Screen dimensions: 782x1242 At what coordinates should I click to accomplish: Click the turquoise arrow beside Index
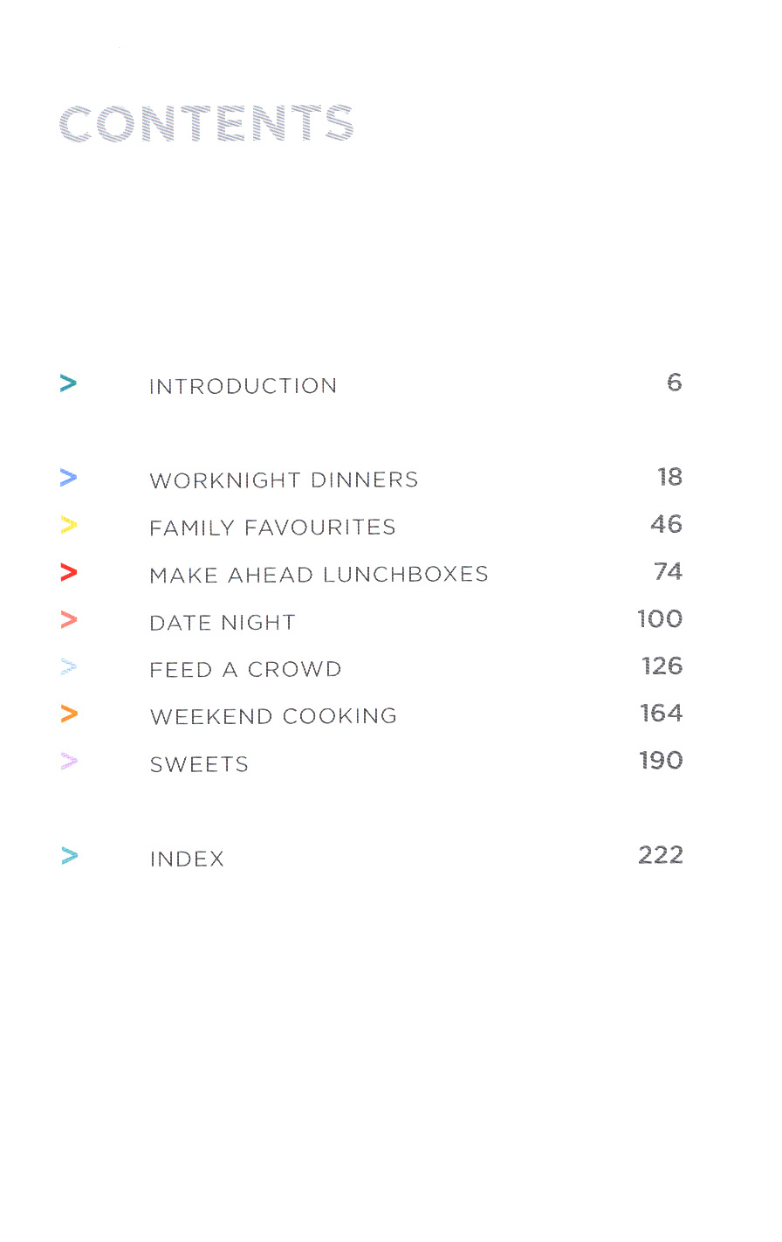tap(70, 856)
